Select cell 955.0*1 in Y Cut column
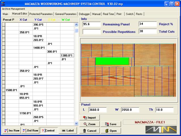 (40, 105)
